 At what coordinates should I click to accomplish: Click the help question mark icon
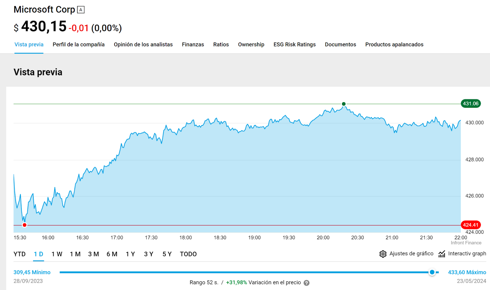307,283
